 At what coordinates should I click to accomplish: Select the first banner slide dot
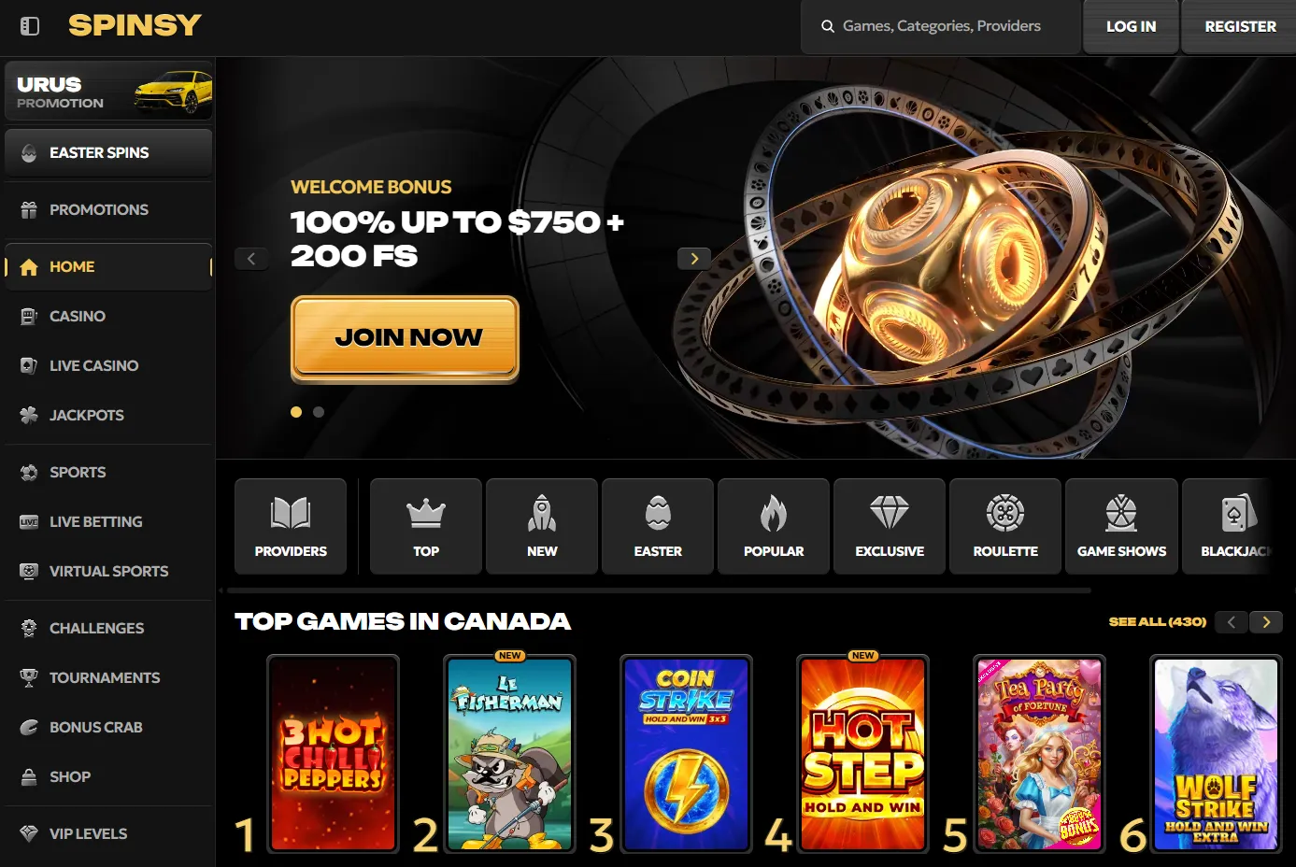coord(296,412)
